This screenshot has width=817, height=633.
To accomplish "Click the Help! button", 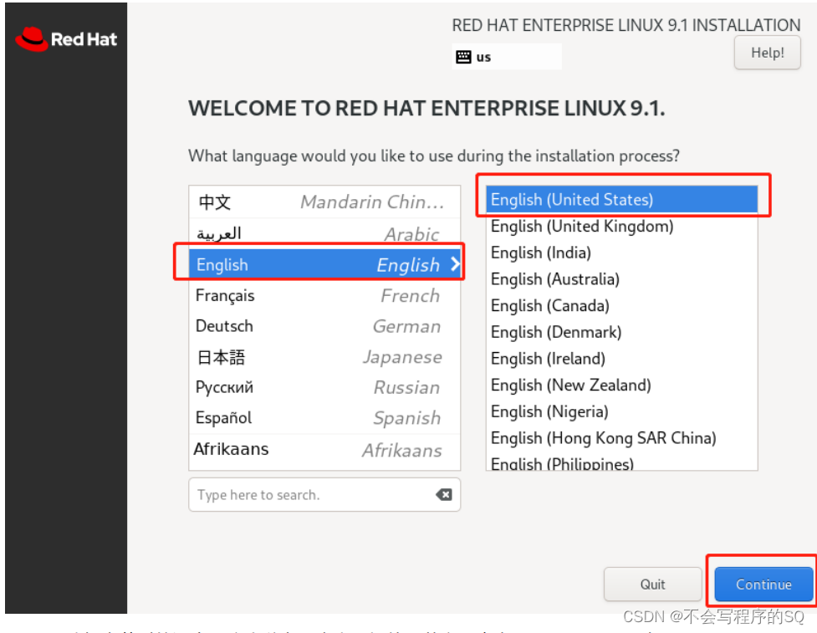I will tap(767, 53).
